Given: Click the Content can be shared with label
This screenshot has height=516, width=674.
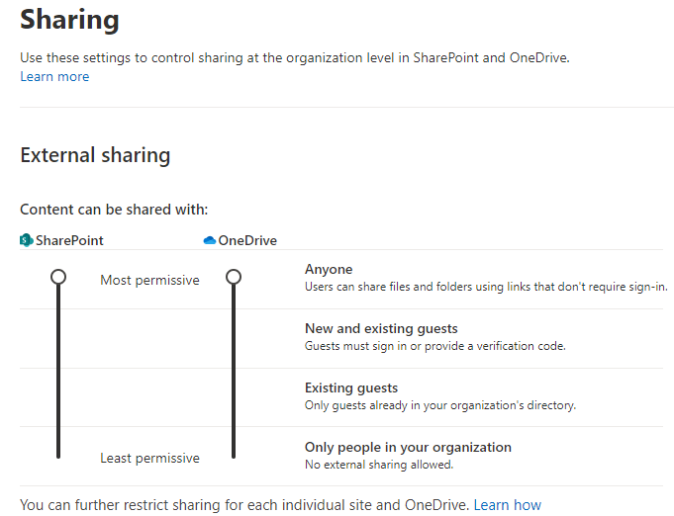Looking at the screenshot, I should coord(114,210).
